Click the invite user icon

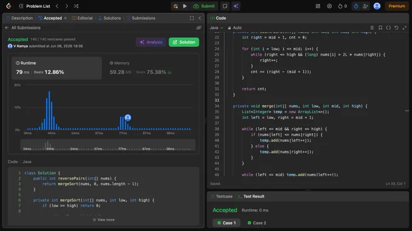(x=365, y=6)
